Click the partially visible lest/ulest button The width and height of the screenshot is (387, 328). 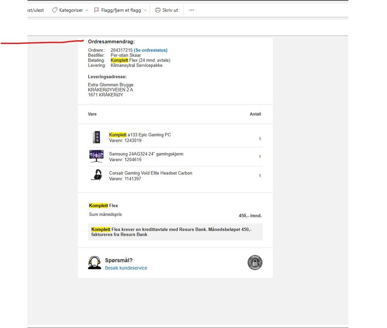tap(35, 10)
